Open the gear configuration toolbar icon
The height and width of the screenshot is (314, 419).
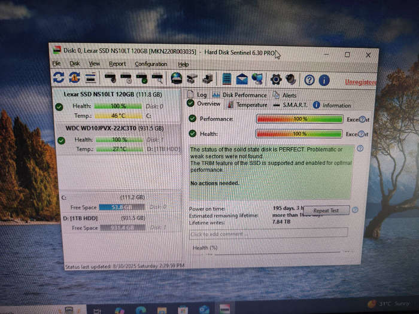(x=276, y=80)
